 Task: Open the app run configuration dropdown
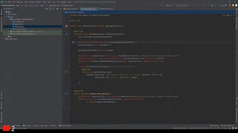tap(170, 5)
